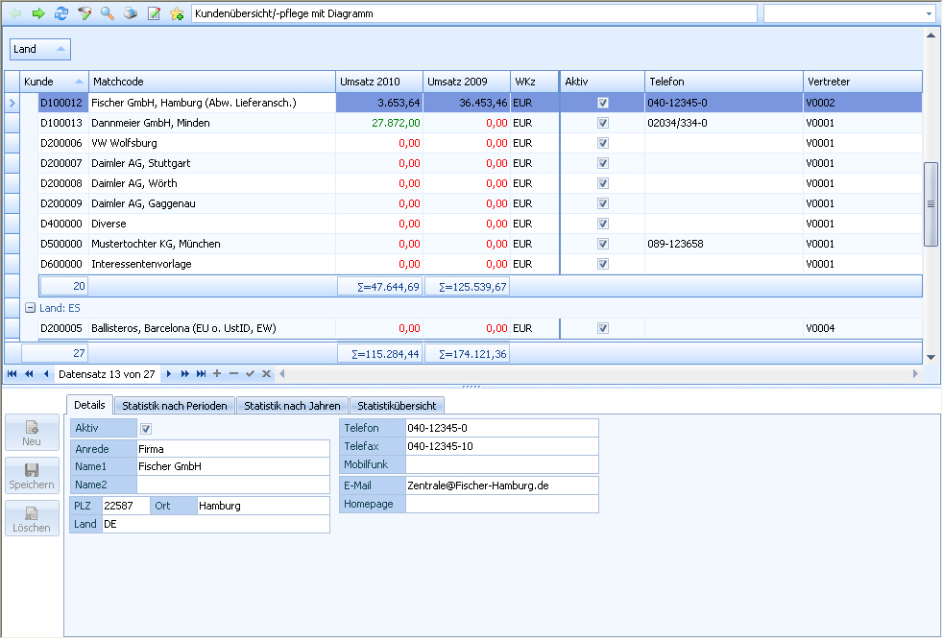
Task: Toggle Aktiv checkbox for Daimler AG, Stuttgart
Action: 603,163
